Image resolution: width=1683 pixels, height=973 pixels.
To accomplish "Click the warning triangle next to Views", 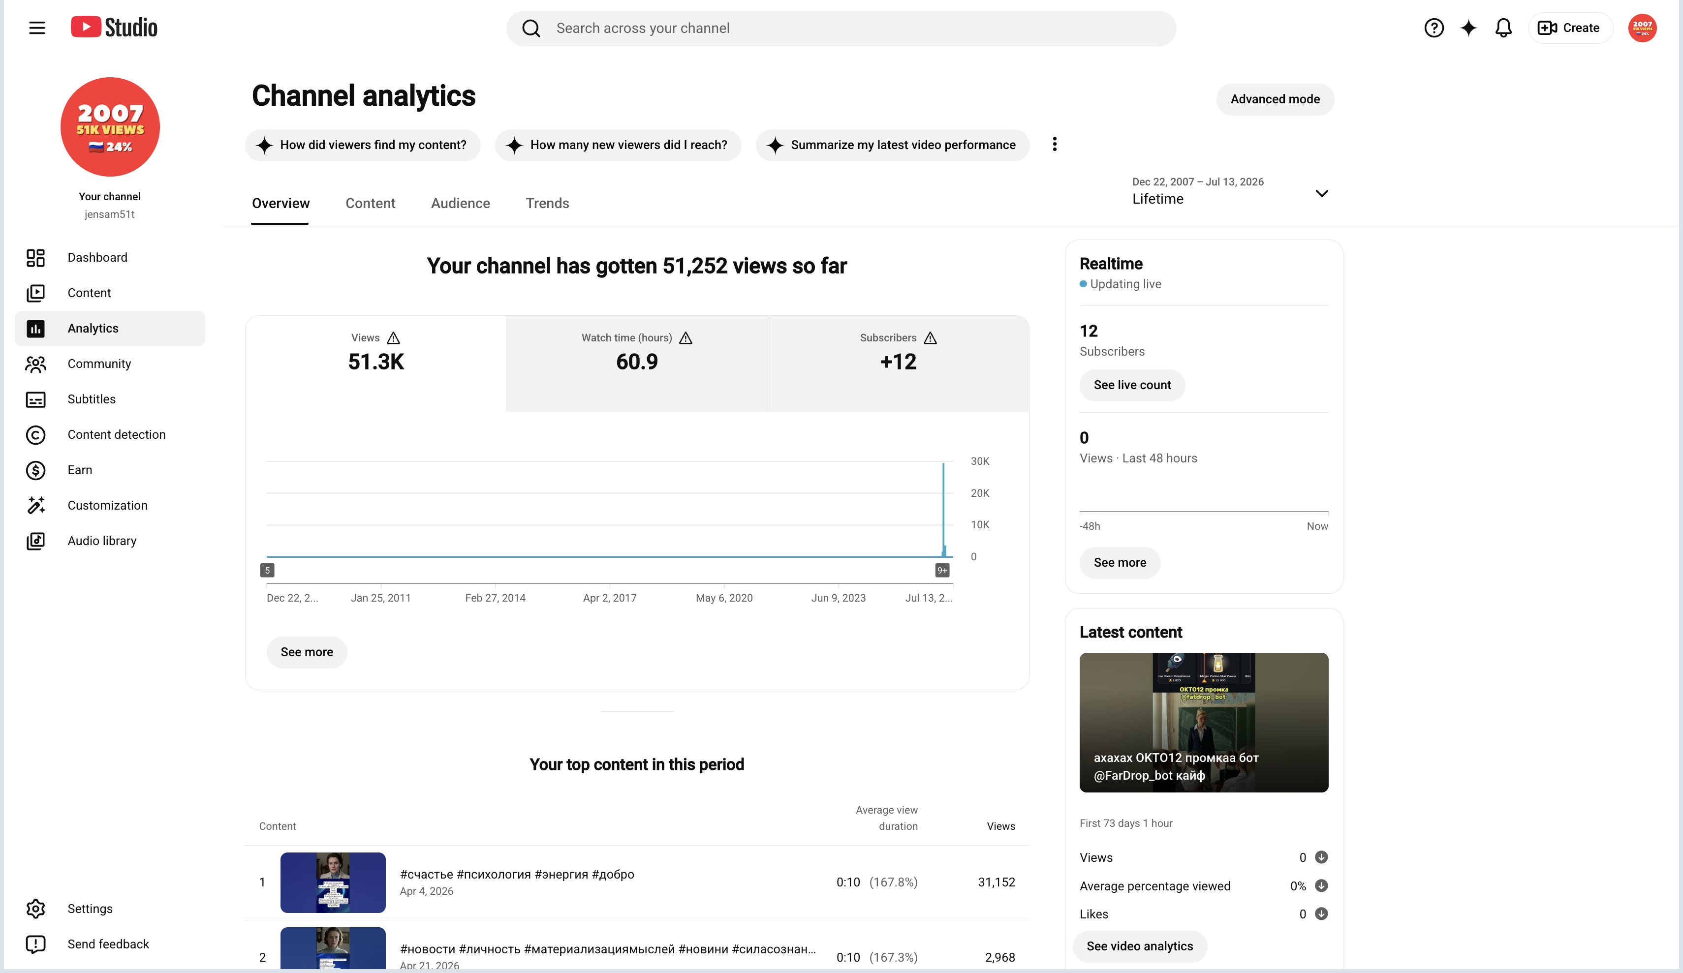I will (393, 338).
